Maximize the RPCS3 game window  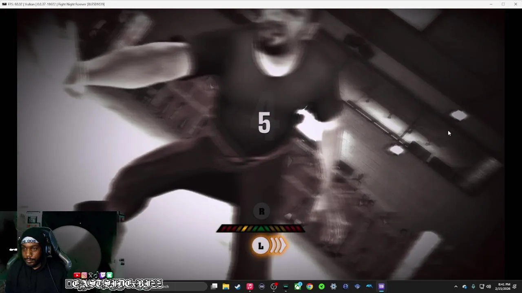(503, 4)
